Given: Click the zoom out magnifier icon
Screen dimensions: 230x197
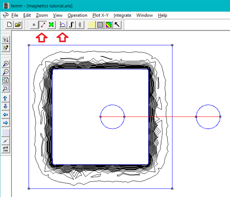Looking at the screenshot, I should point(6,72).
